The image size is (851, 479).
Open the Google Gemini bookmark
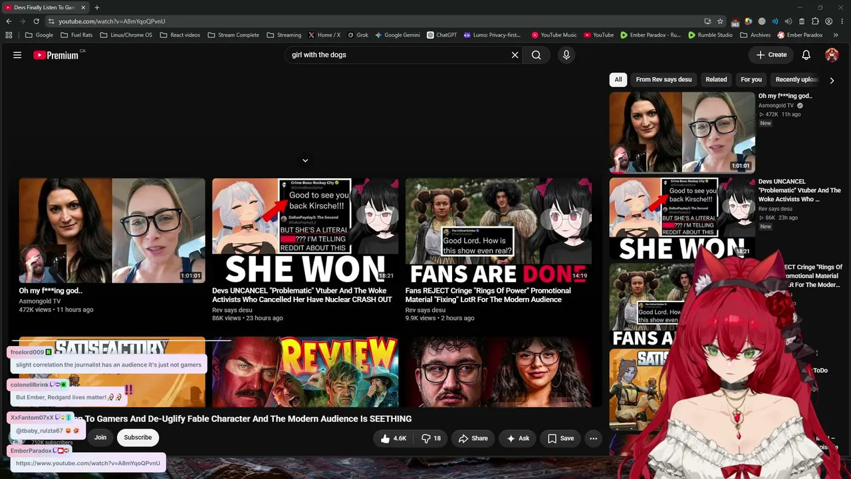tap(398, 35)
